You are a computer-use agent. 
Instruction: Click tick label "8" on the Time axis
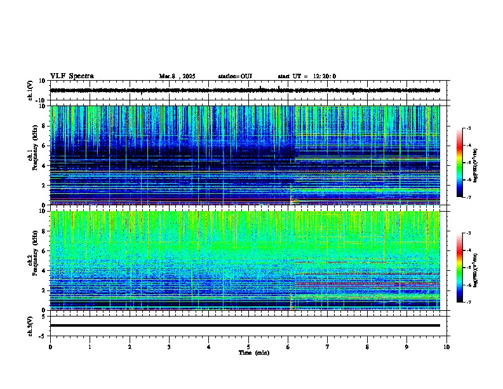coord(367,347)
